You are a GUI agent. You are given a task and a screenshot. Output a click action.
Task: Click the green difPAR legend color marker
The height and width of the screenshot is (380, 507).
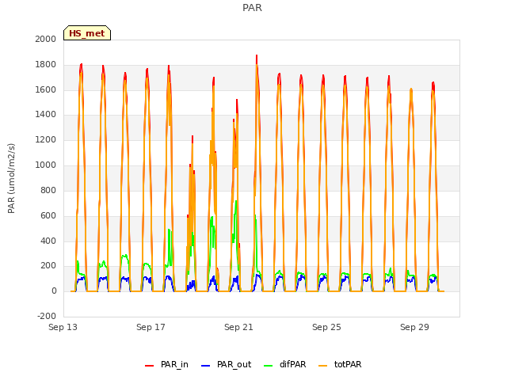click(268, 366)
